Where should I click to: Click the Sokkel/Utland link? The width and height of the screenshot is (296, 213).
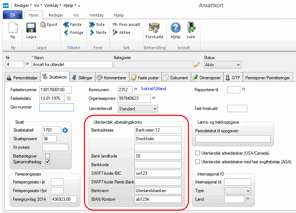point(153,89)
